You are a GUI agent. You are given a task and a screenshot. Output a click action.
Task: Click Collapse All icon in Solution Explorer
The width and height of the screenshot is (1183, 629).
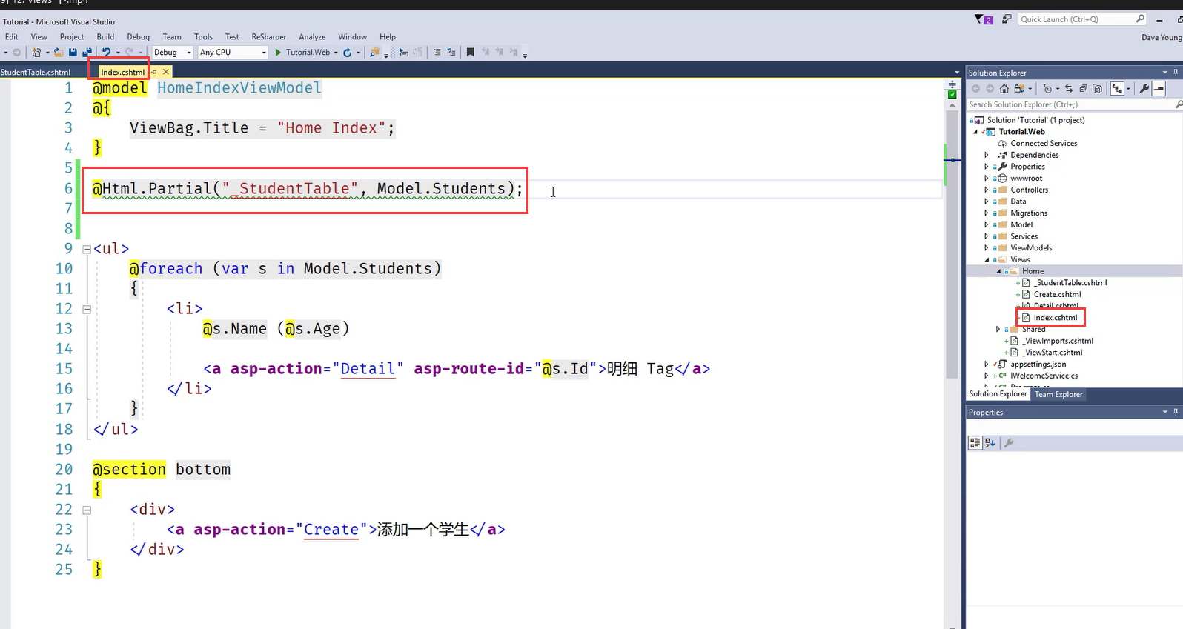pyautogui.click(x=1083, y=88)
